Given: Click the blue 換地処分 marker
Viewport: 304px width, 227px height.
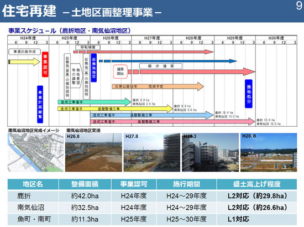Looking at the screenshot, I should 249,94.
